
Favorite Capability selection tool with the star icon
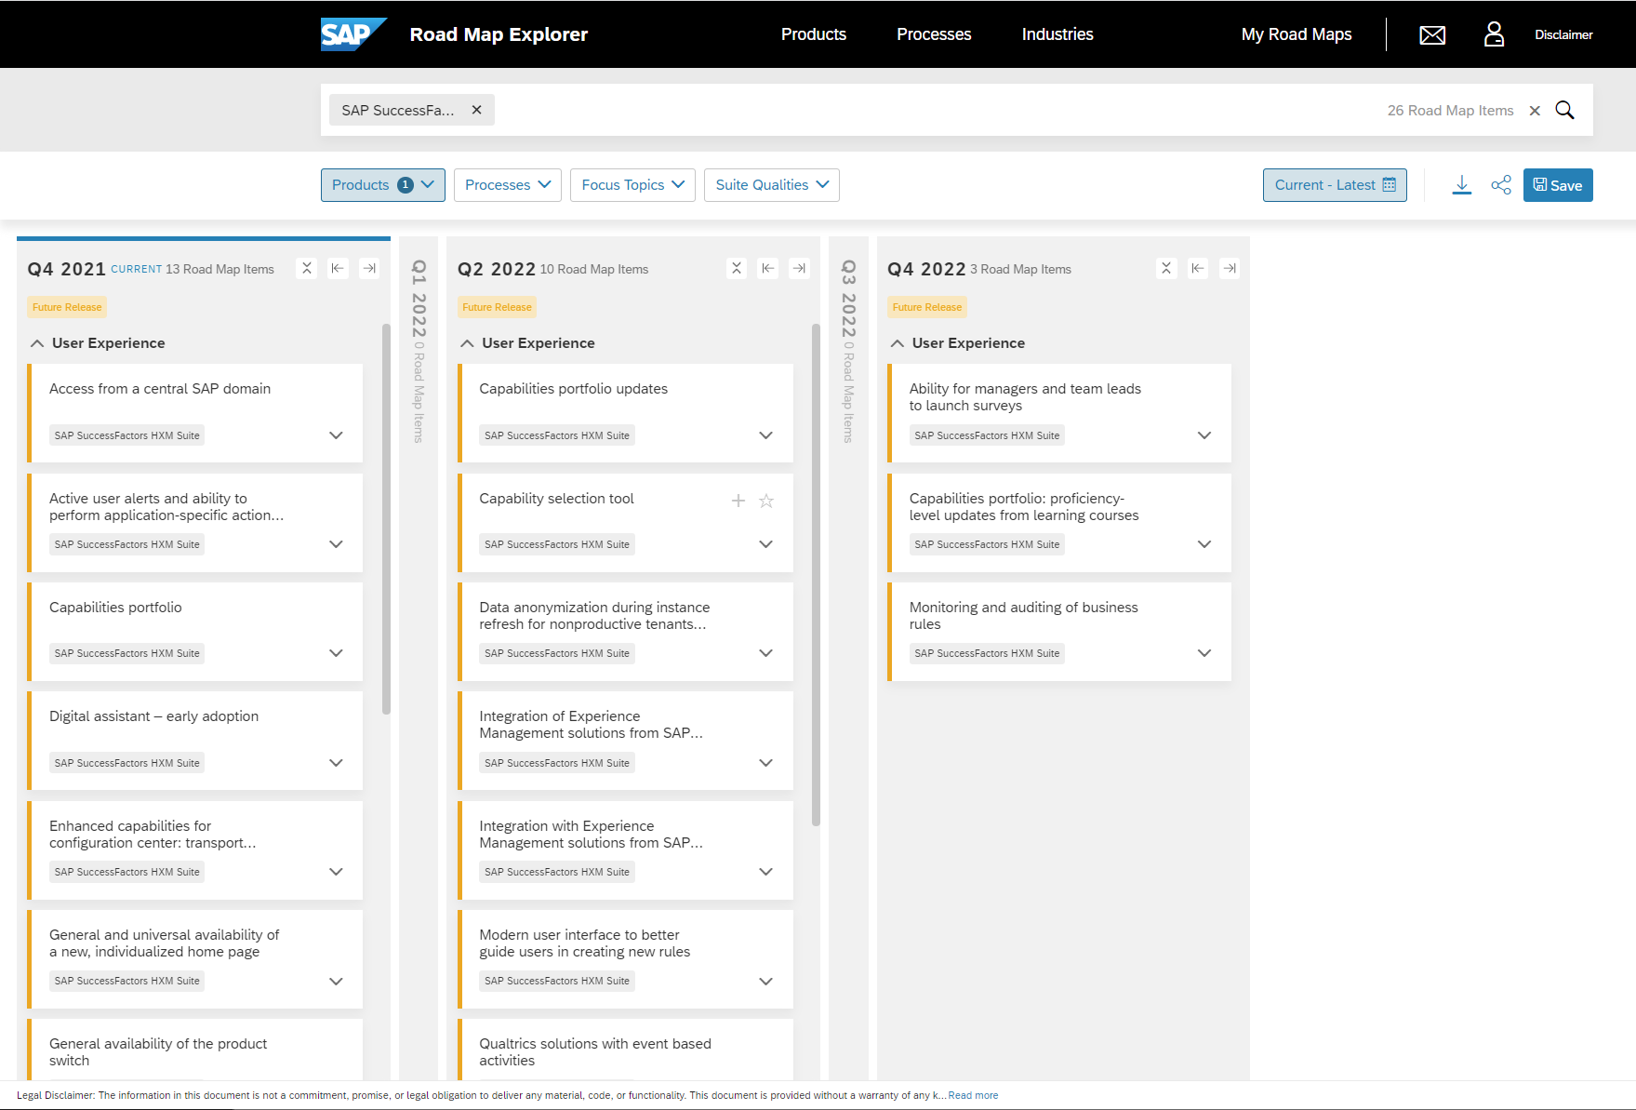tap(765, 500)
